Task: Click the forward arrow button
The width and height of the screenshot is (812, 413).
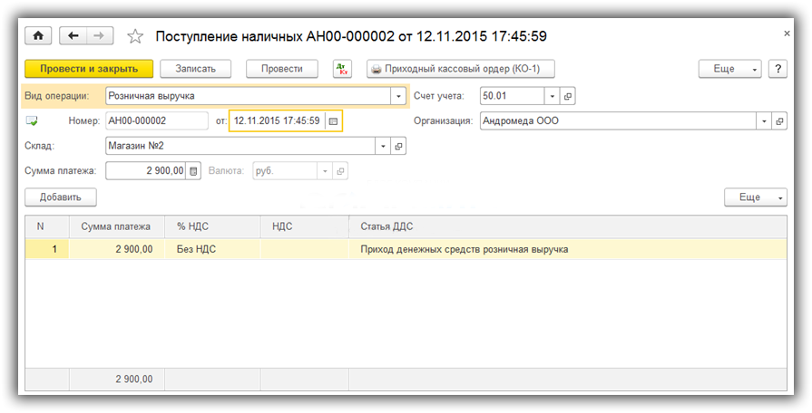Action: coord(99,36)
